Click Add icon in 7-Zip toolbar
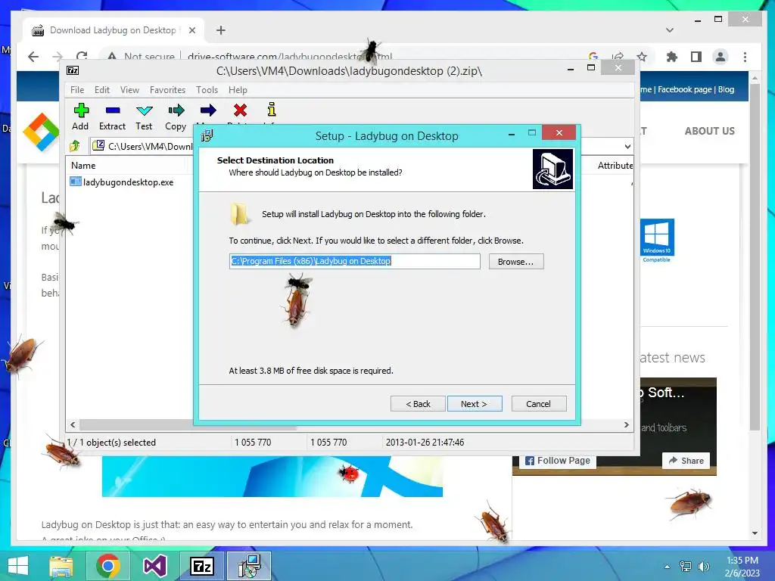 click(x=81, y=110)
